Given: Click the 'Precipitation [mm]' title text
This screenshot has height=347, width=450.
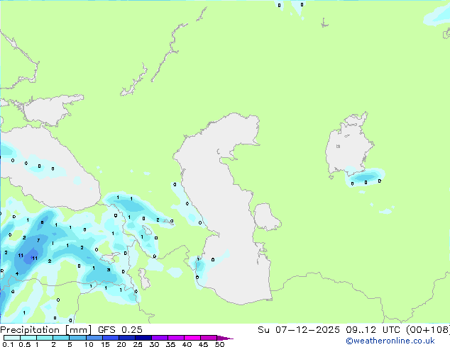Looking at the screenshot, I should click(x=46, y=330).
